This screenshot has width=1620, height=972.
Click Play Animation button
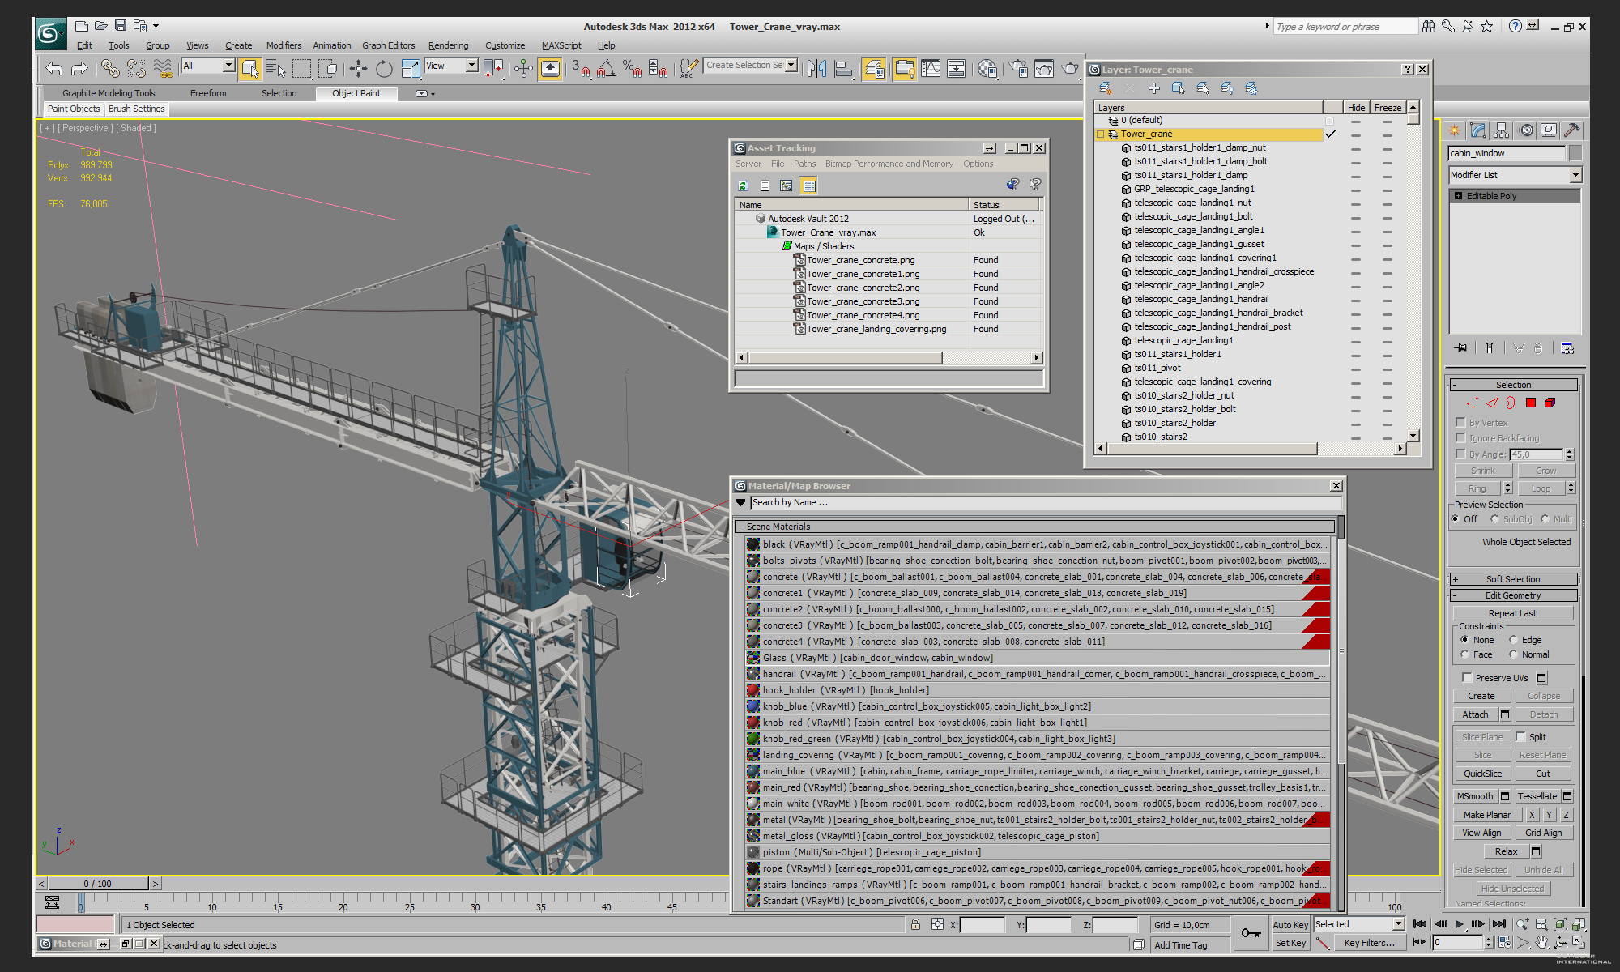[1459, 924]
